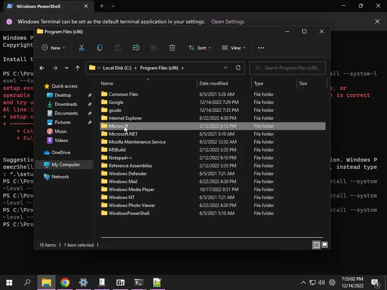Open terminal new-tab dropdown chevron
387x290 pixels.
pyautogui.click(x=113, y=6)
